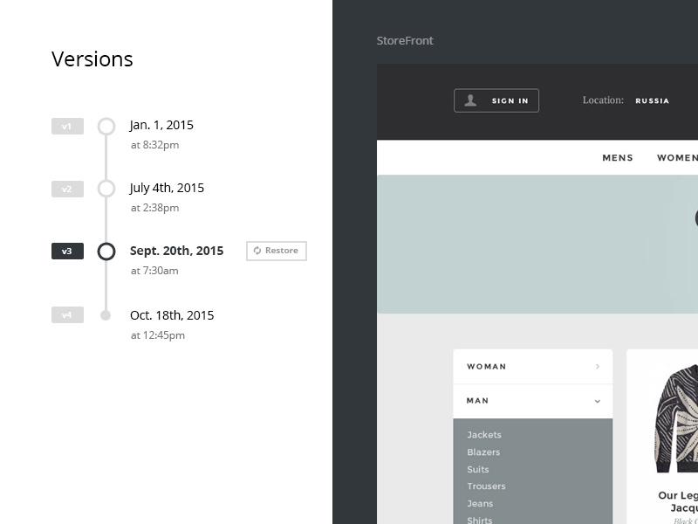Select the v2 version badge
This screenshot has width=698, height=524.
click(67, 189)
